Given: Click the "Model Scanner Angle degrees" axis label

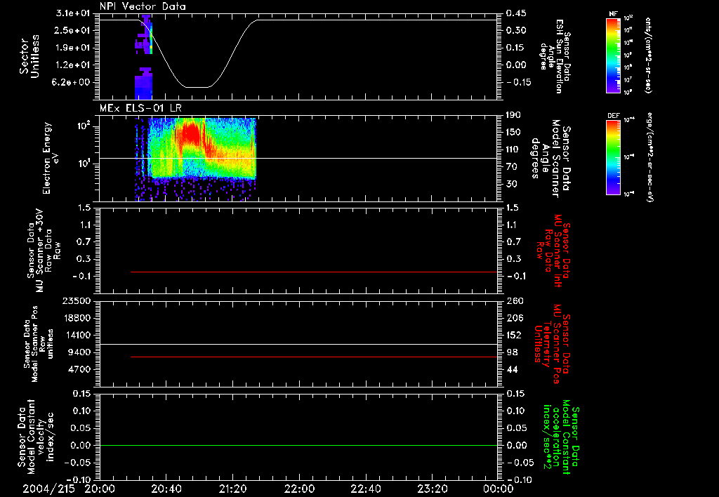Looking at the screenshot, I should pos(550,159).
